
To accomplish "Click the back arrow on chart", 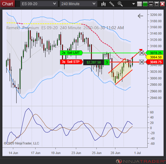I will pos(140,16).
